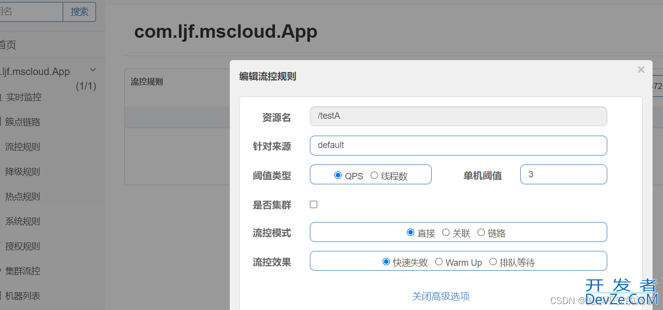Image resolution: width=663 pixels, height=310 pixels.
Task: Select 排队等待 flow effect radio
Action: pos(493,262)
